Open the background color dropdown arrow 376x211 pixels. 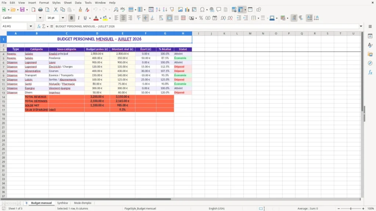click(x=110, y=18)
